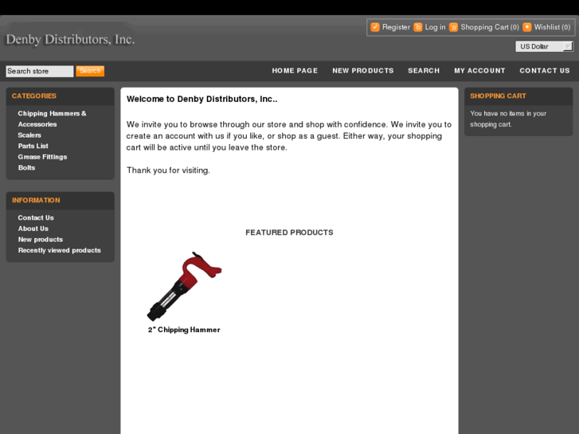Open the Log in link

tap(435, 27)
